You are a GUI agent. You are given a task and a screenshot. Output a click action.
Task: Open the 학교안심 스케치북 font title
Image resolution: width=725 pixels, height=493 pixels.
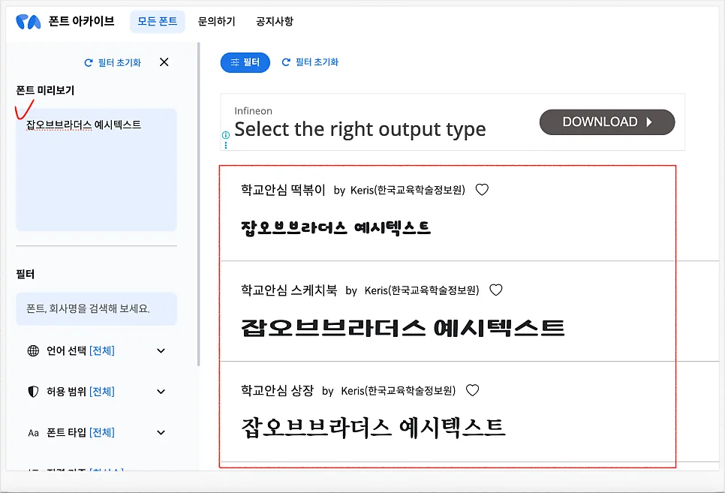pos(289,290)
